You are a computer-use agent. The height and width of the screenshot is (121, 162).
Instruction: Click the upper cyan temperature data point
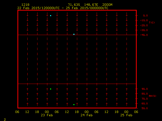[51, 16]
